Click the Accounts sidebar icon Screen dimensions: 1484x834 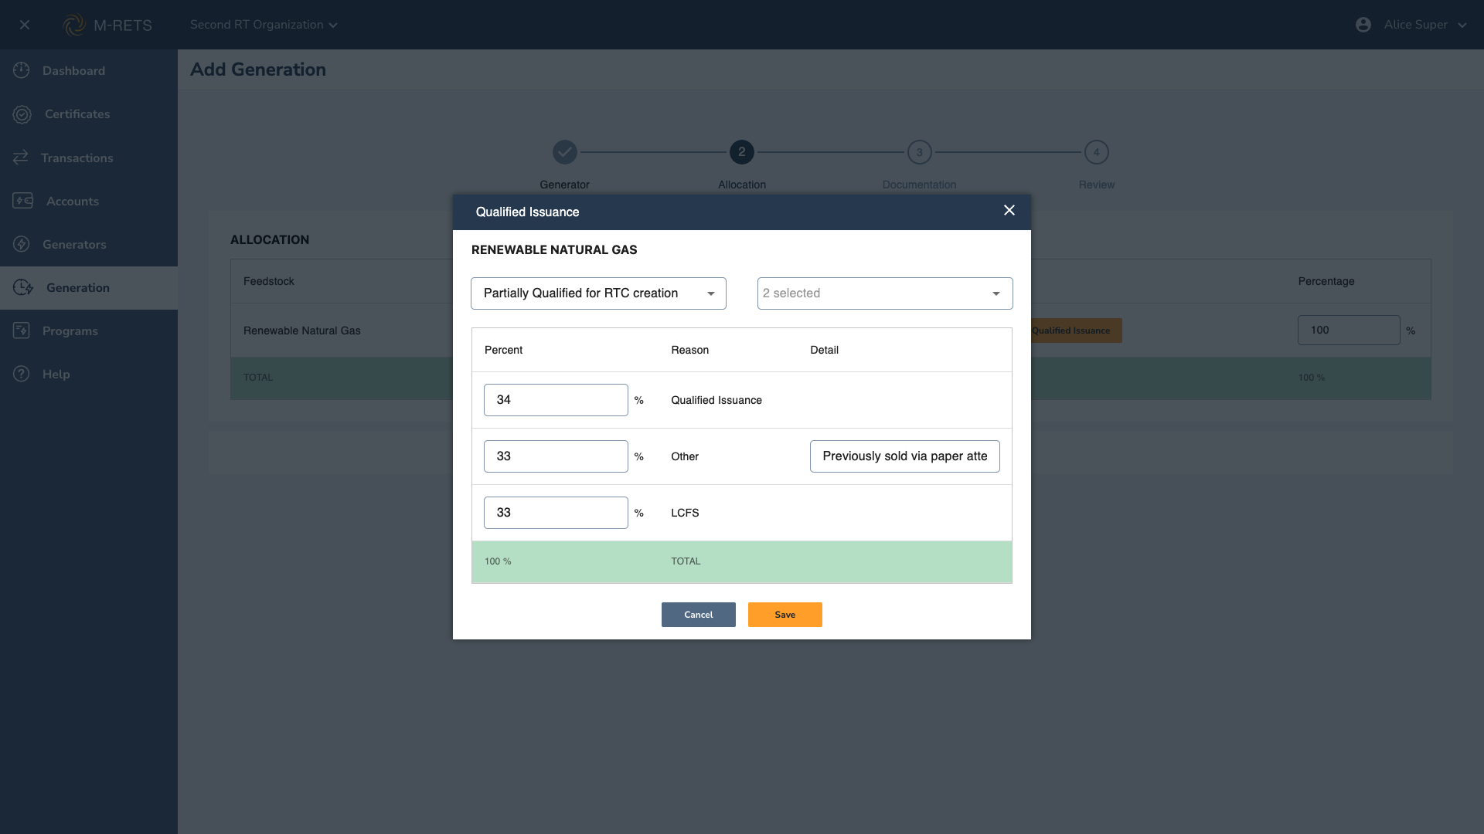pos(22,201)
